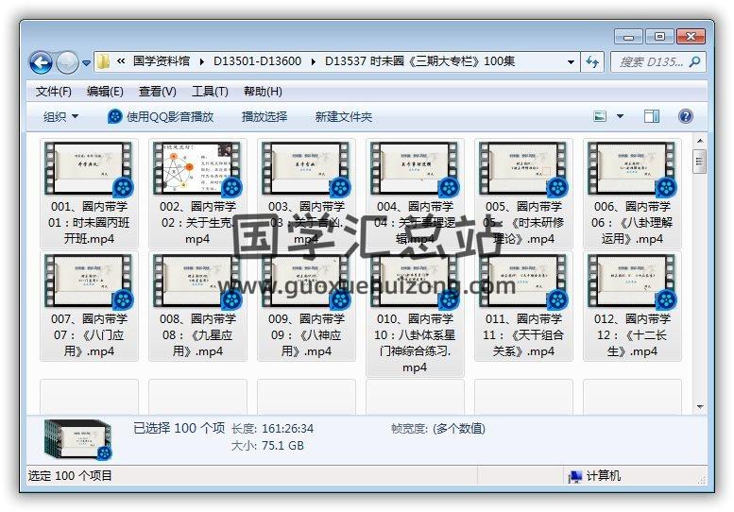Screen dimensions: 734x512
Task: Click the D13501-D13600 breadcrumb segment
Action: coord(257,61)
